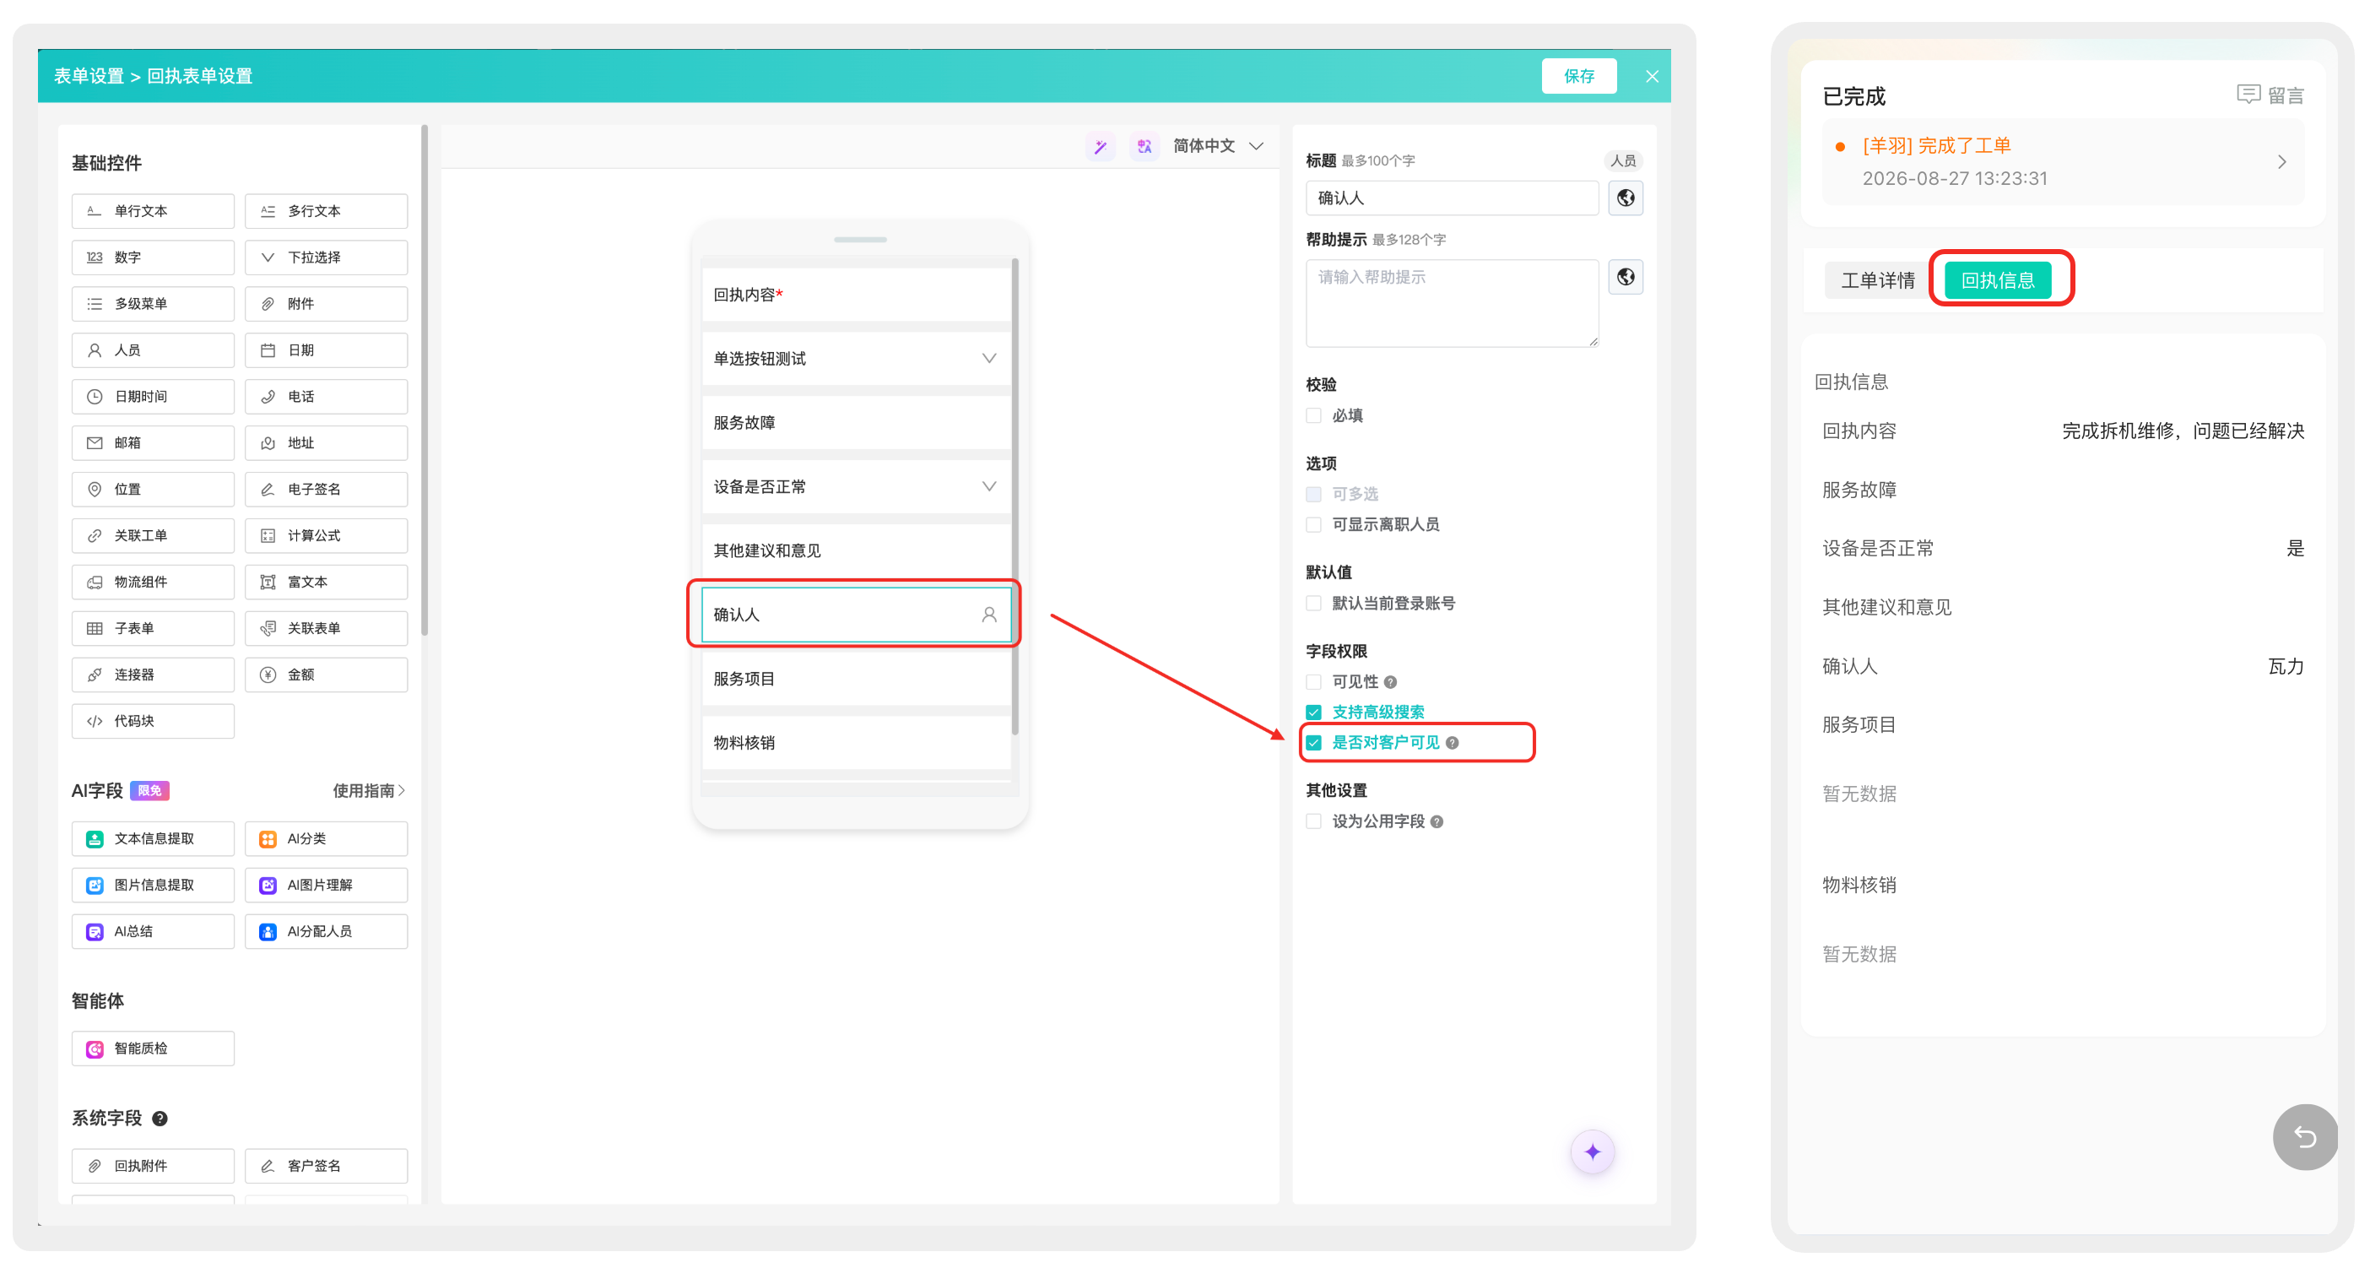The image size is (2370, 1268).
Task: Select the 附件 attachment control
Action: coord(326,304)
